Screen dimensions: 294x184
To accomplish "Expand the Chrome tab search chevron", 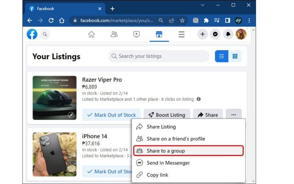I will coord(203,5).
